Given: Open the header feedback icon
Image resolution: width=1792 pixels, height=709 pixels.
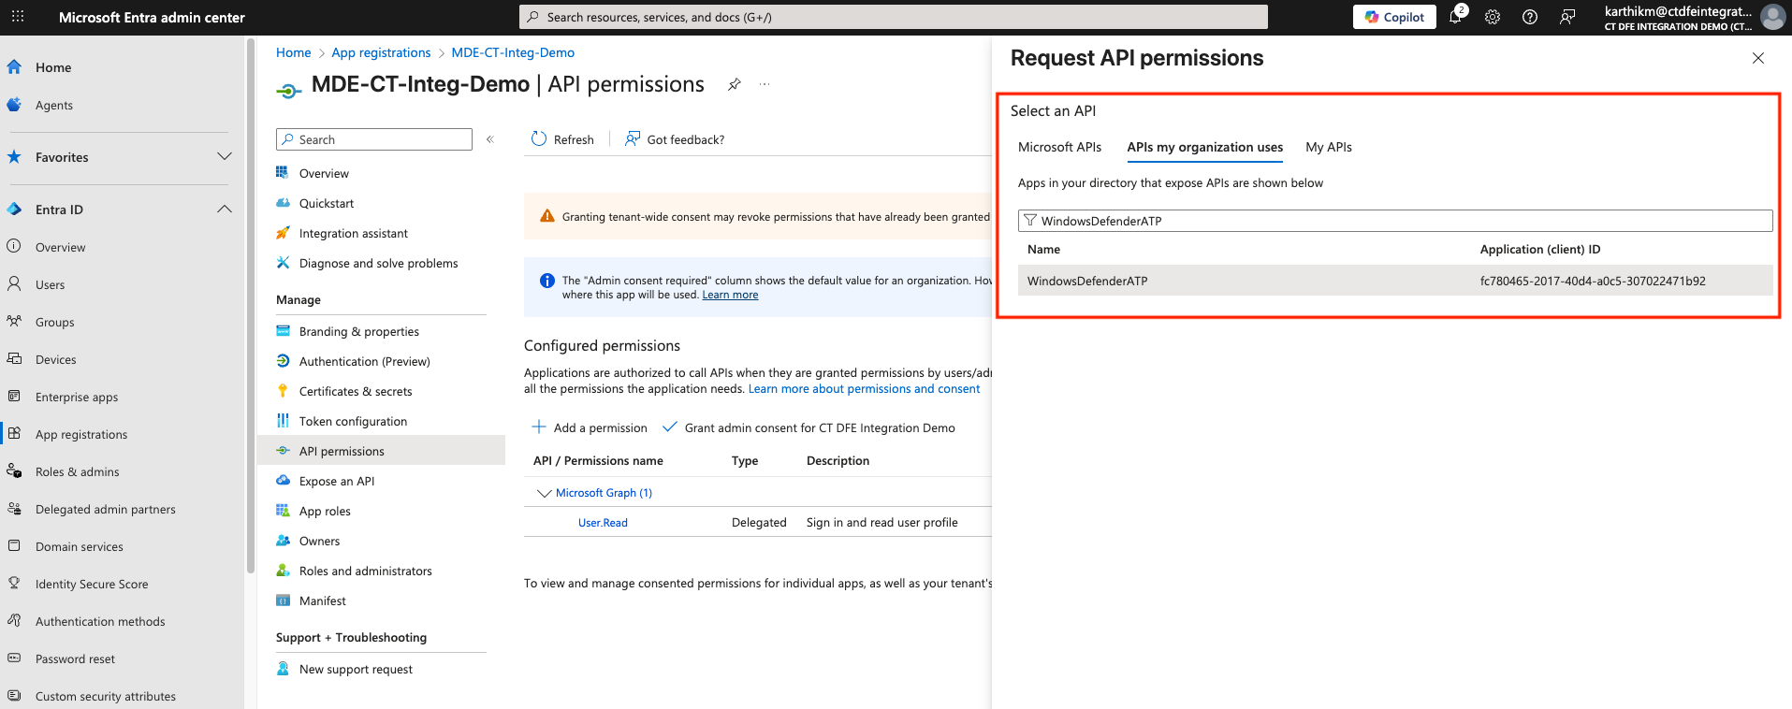Looking at the screenshot, I should (1567, 17).
